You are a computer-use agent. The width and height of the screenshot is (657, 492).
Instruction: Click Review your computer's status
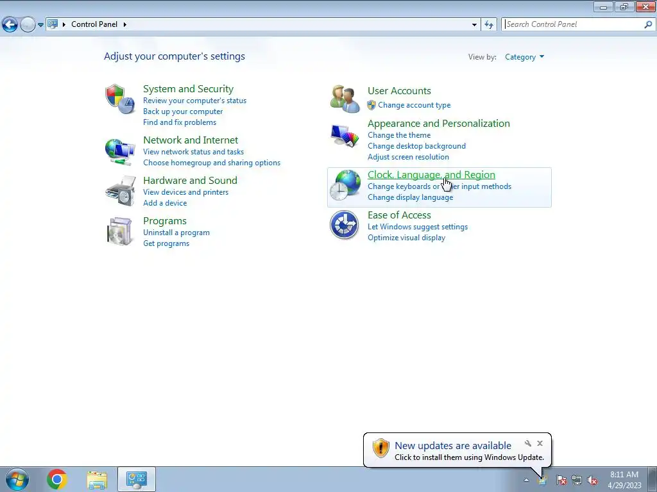195,101
